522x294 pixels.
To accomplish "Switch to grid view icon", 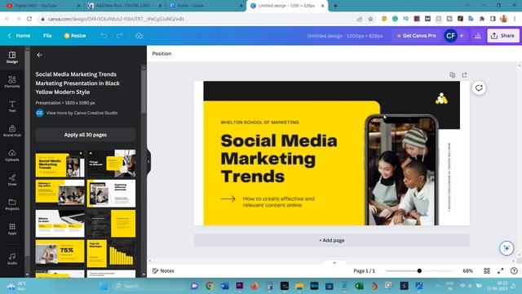I will click(487, 270).
